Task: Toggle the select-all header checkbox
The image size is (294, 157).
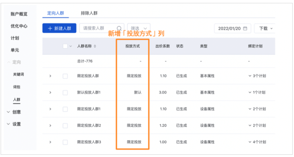Action: [x=65, y=46]
